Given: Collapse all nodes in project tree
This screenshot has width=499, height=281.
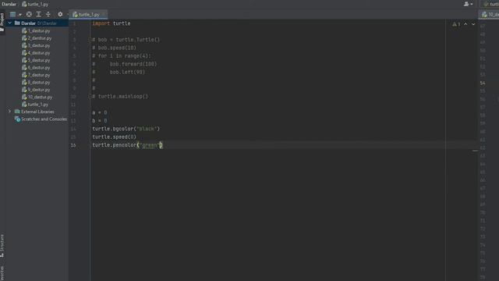Looking at the screenshot, I should (x=48, y=14).
